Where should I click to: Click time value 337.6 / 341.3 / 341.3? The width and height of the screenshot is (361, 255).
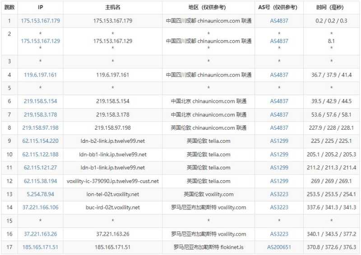tap(331, 207)
